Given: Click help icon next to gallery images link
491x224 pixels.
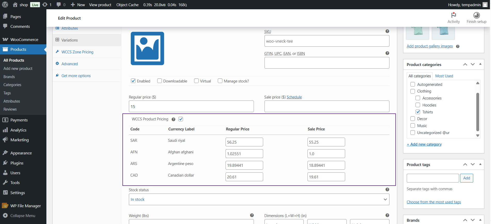Looking at the screenshot, I should point(457,46).
